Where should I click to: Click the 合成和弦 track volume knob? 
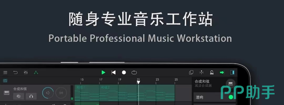coord(48,93)
